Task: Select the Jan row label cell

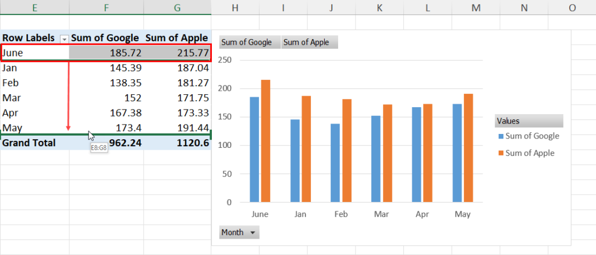Action: 34,68
